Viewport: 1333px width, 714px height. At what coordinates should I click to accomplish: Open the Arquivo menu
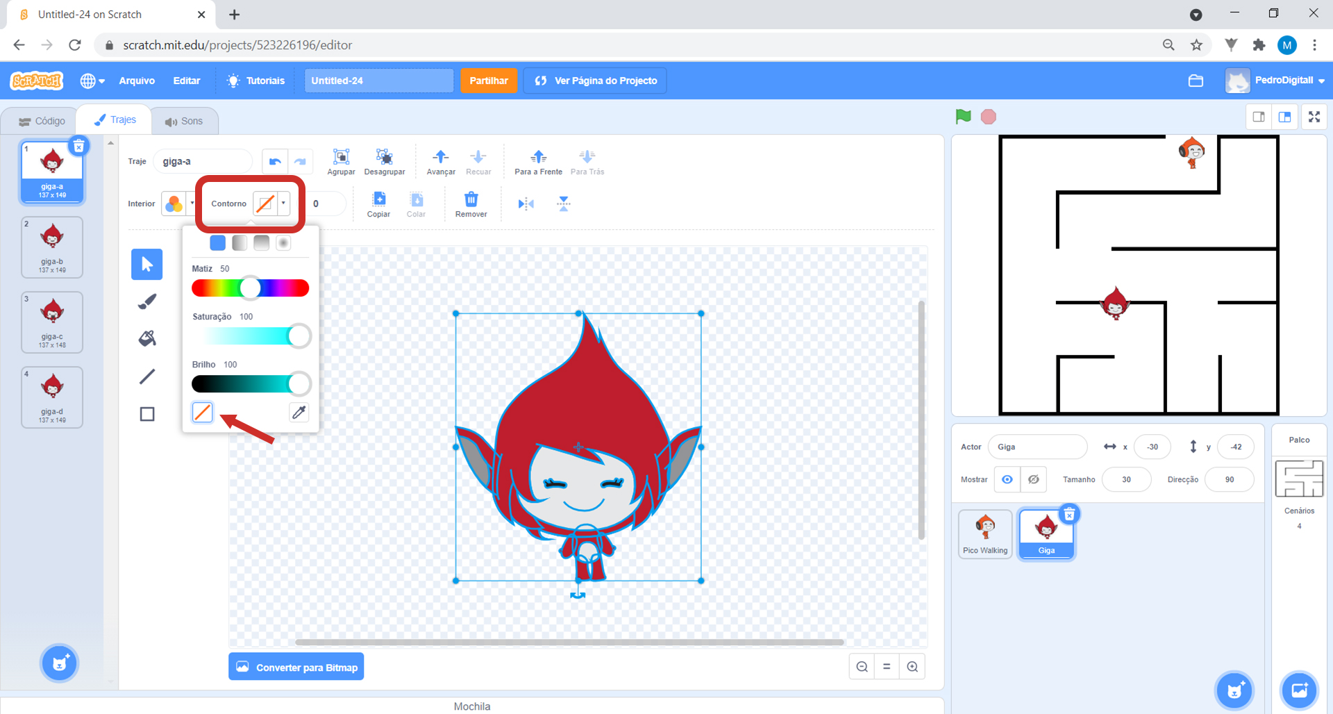137,81
